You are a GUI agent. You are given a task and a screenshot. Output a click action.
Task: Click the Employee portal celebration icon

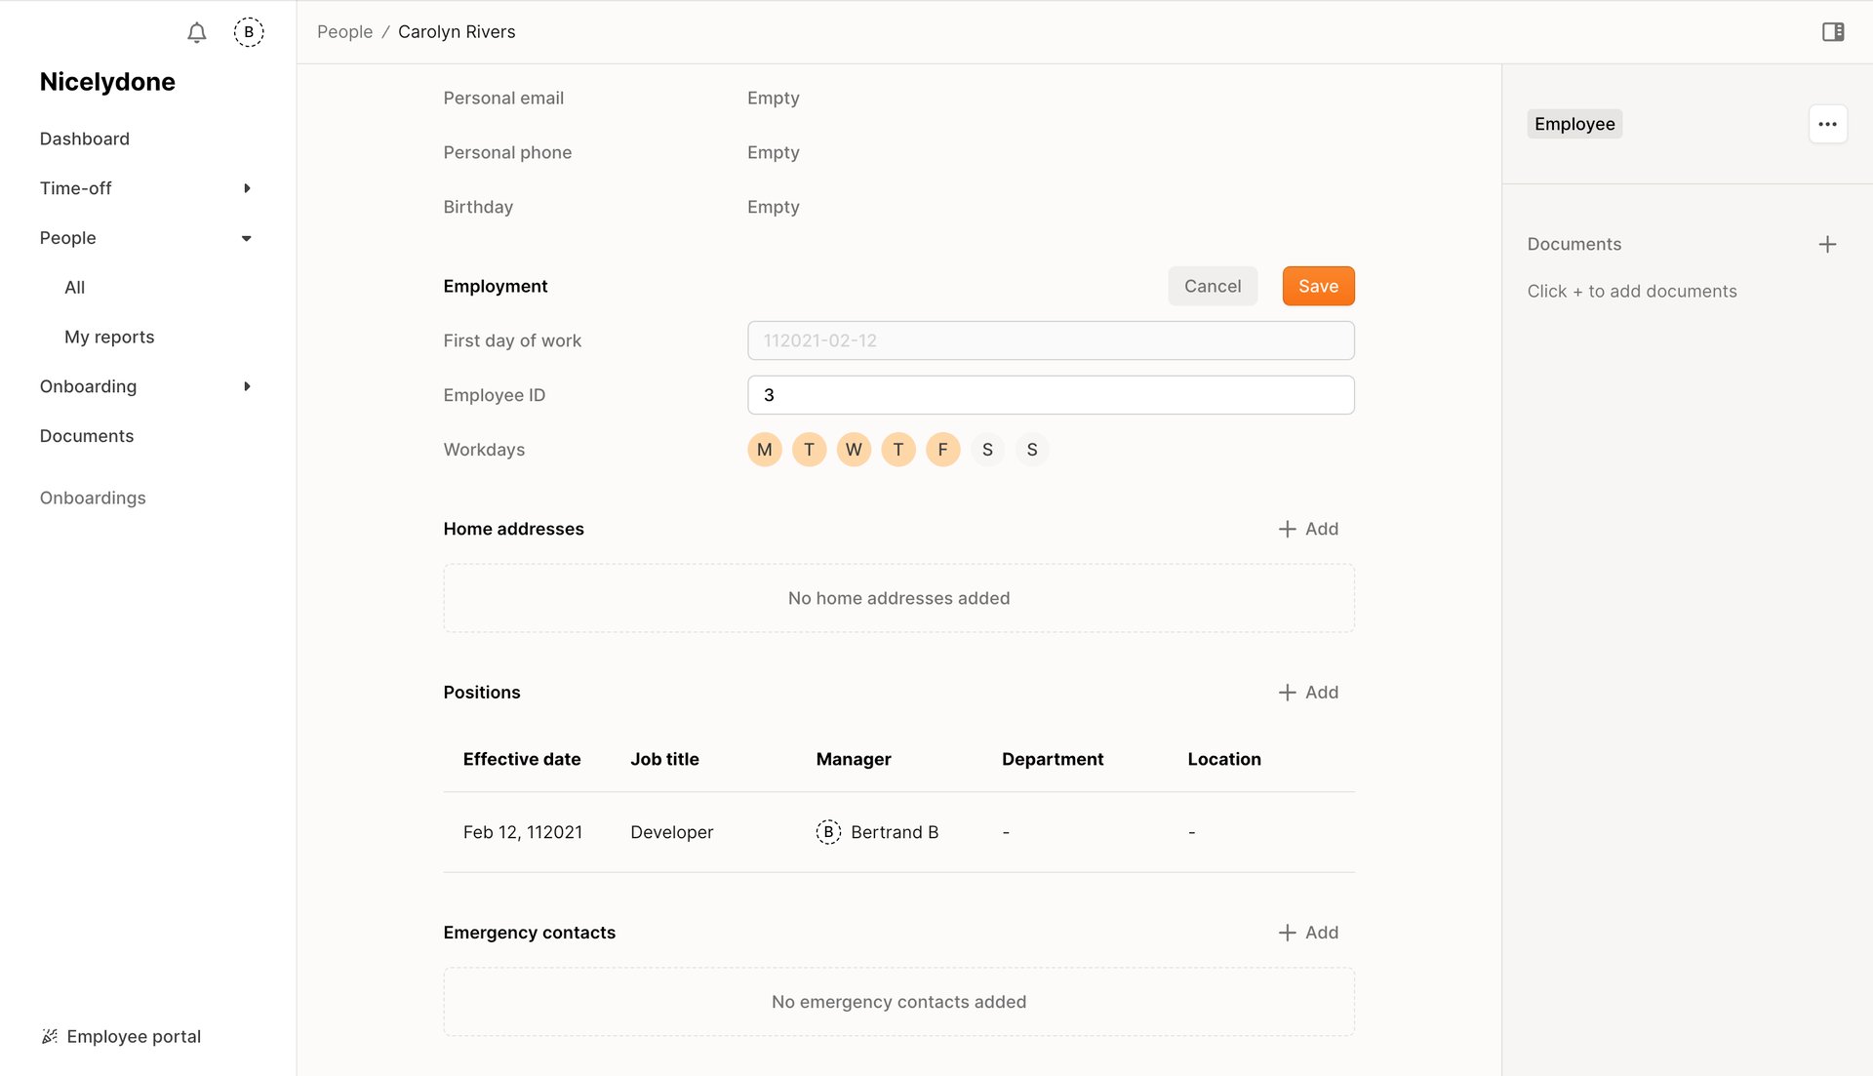49,1036
